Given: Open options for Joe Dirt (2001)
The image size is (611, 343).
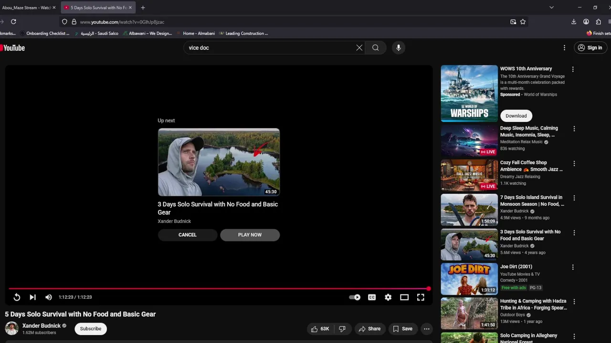Looking at the screenshot, I should click(x=574, y=267).
